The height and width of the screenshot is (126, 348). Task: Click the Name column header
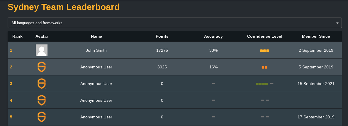point(96,36)
